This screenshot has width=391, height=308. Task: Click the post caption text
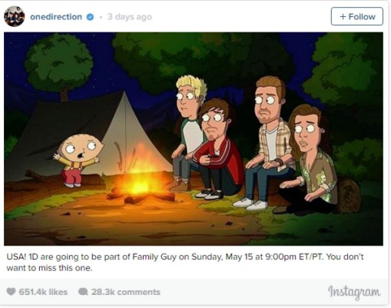tap(185, 262)
